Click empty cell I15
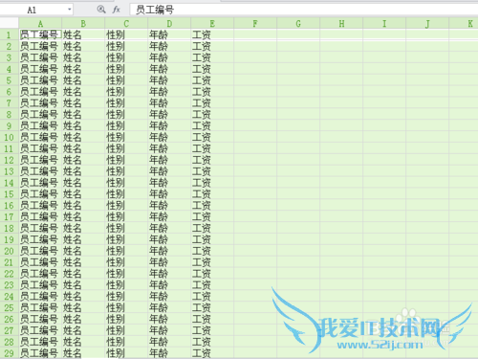478x359 pixels. pyautogui.click(x=384, y=194)
